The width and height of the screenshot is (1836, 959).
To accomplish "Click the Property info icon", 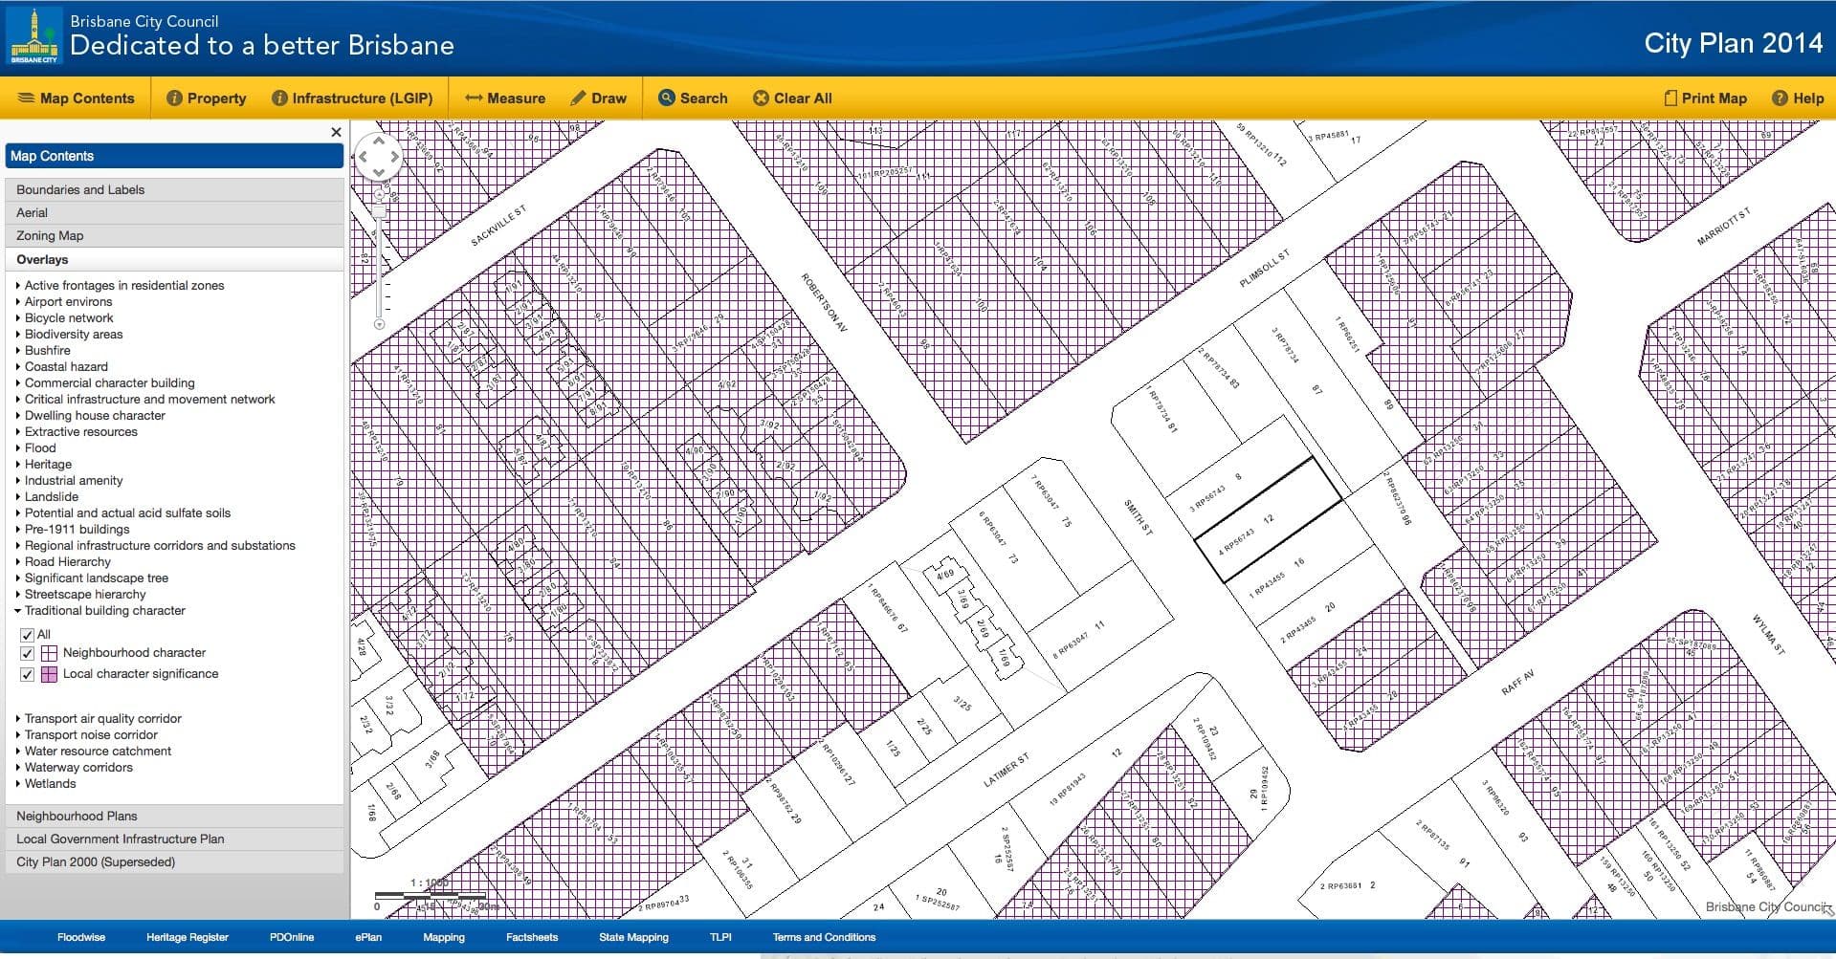I will coord(174,98).
